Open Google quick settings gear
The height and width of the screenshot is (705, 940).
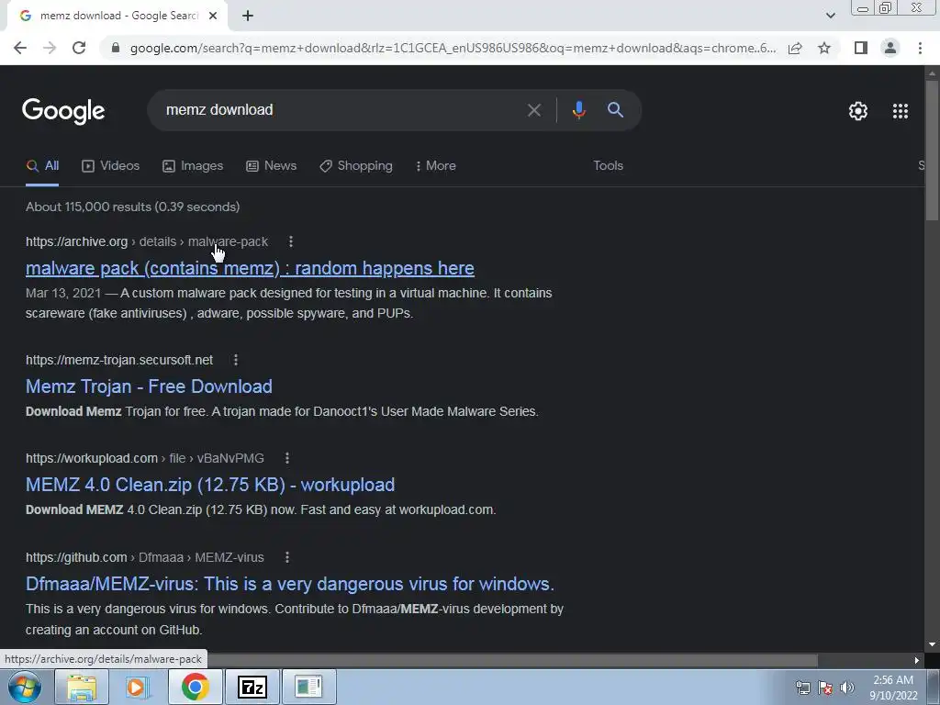(858, 111)
